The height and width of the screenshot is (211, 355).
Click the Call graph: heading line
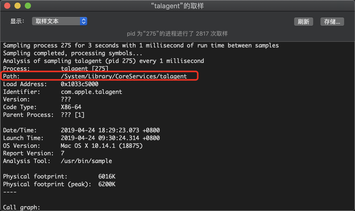click(22, 207)
